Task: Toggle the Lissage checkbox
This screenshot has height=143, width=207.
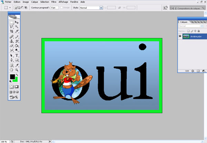Action: pyautogui.click(x=61, y=8)
